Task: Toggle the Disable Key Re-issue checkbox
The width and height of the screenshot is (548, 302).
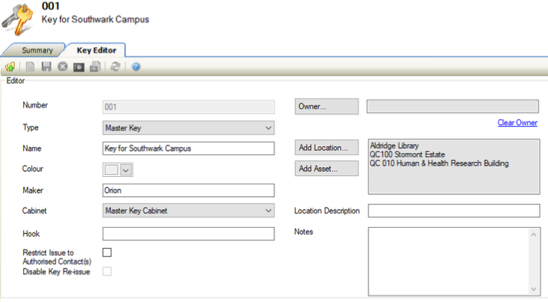Action: (x=107, y=271)
